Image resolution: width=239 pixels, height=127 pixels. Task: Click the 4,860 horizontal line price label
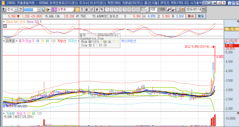click(x=220, y=57)
